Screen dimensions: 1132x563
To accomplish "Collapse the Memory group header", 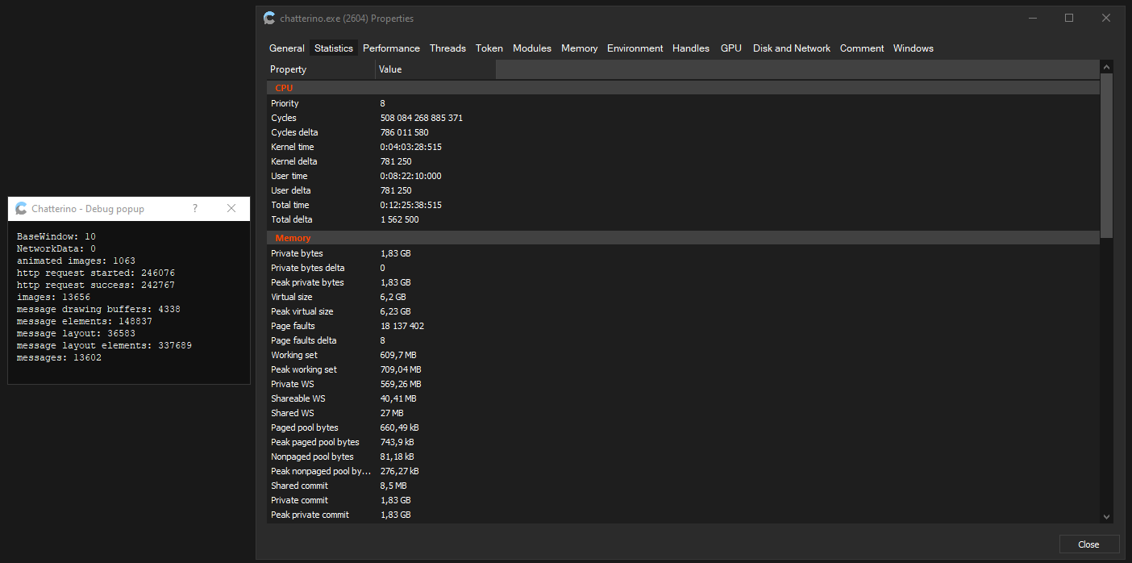I will click(x=683, y=238).
